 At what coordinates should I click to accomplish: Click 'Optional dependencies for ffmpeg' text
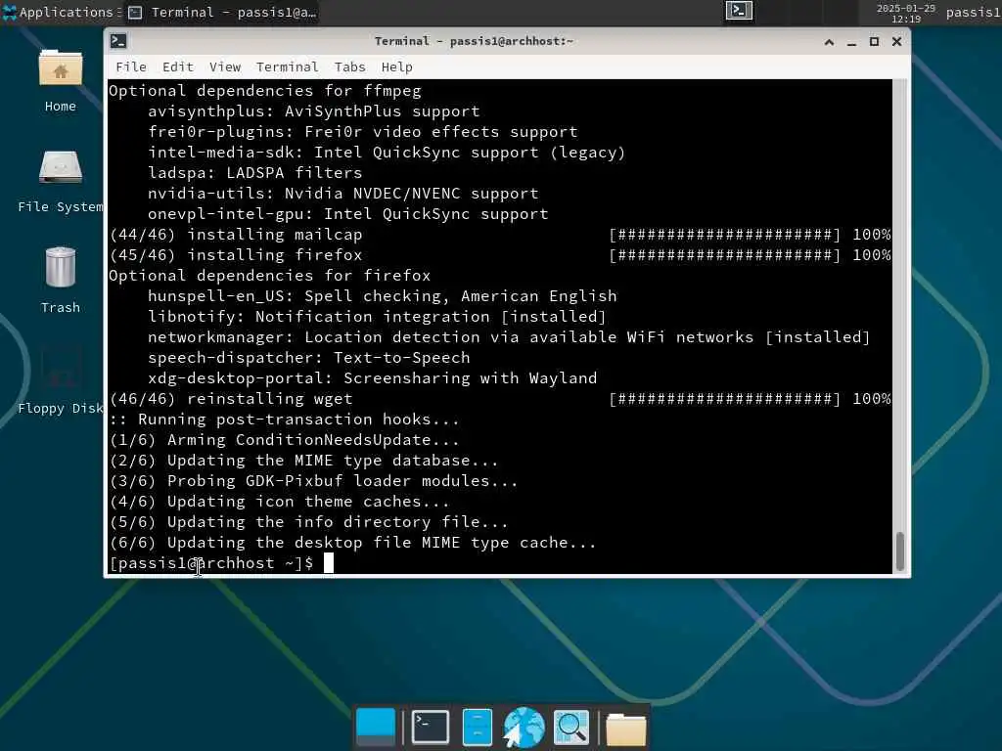265,91
